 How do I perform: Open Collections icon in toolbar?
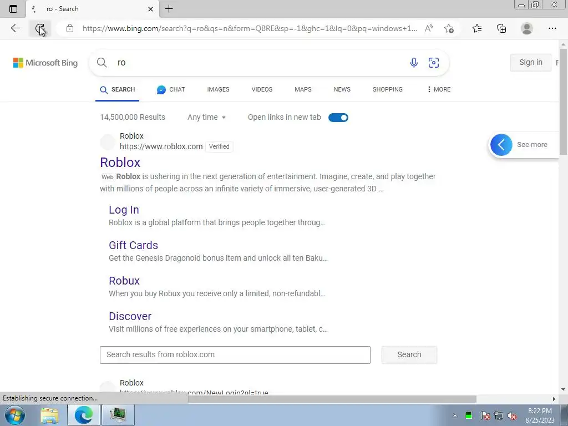coord(501,28)
